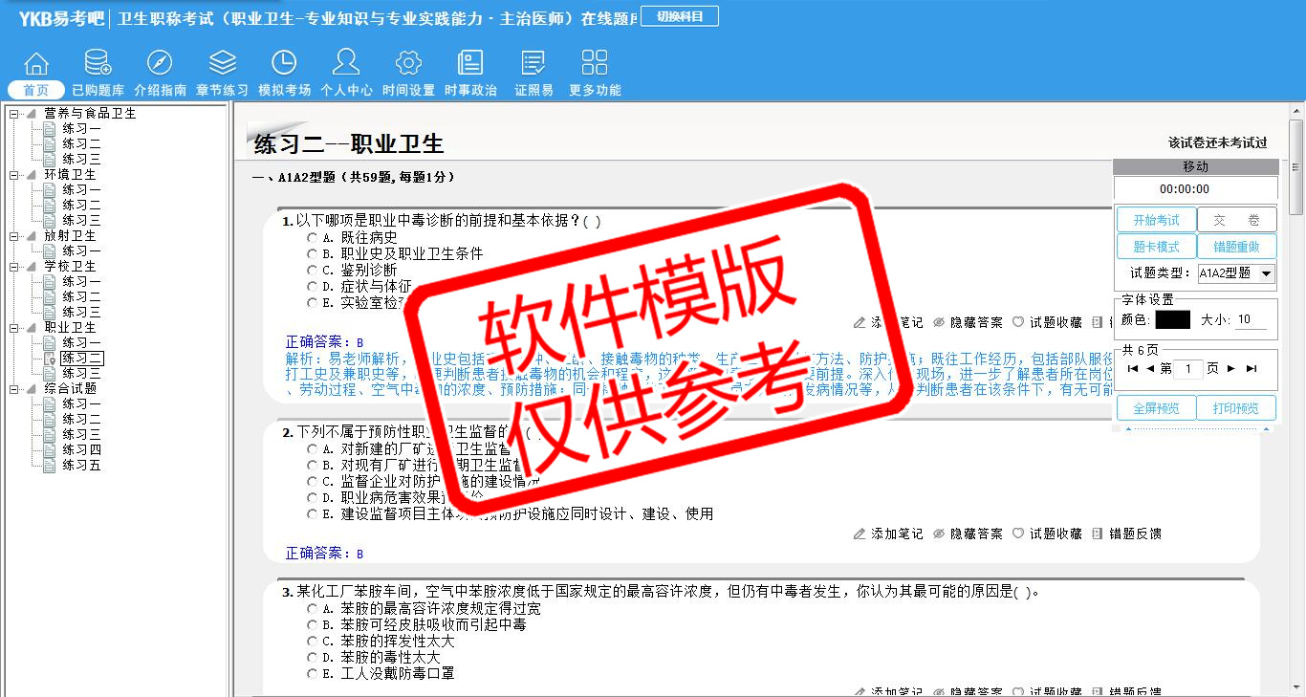Go to the previous page arrow
The width and height of the screenshot is (1306, 697).
coord(1150,368)
